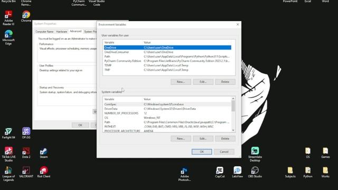Screen dimensions: 338x190
Task: Click system variables scrollbar down arrow
Action: coord(233,130)
